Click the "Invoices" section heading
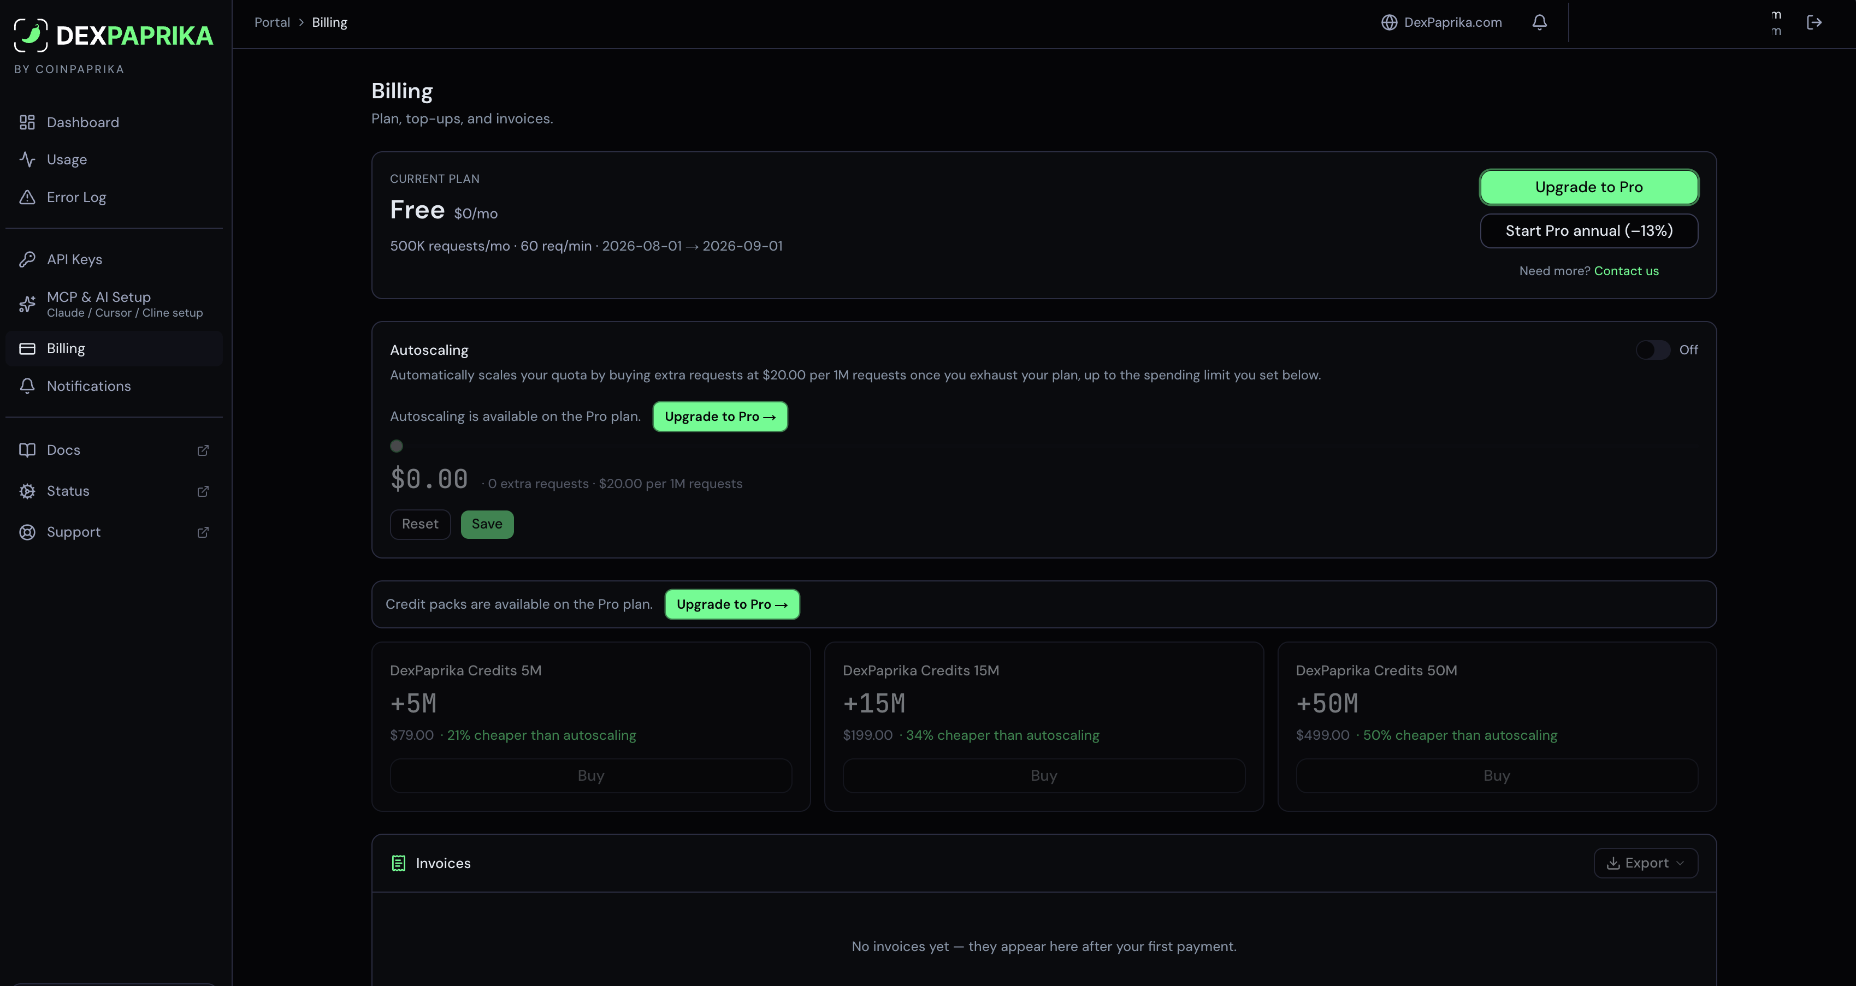1856x986 pixels. pos(443,863)
